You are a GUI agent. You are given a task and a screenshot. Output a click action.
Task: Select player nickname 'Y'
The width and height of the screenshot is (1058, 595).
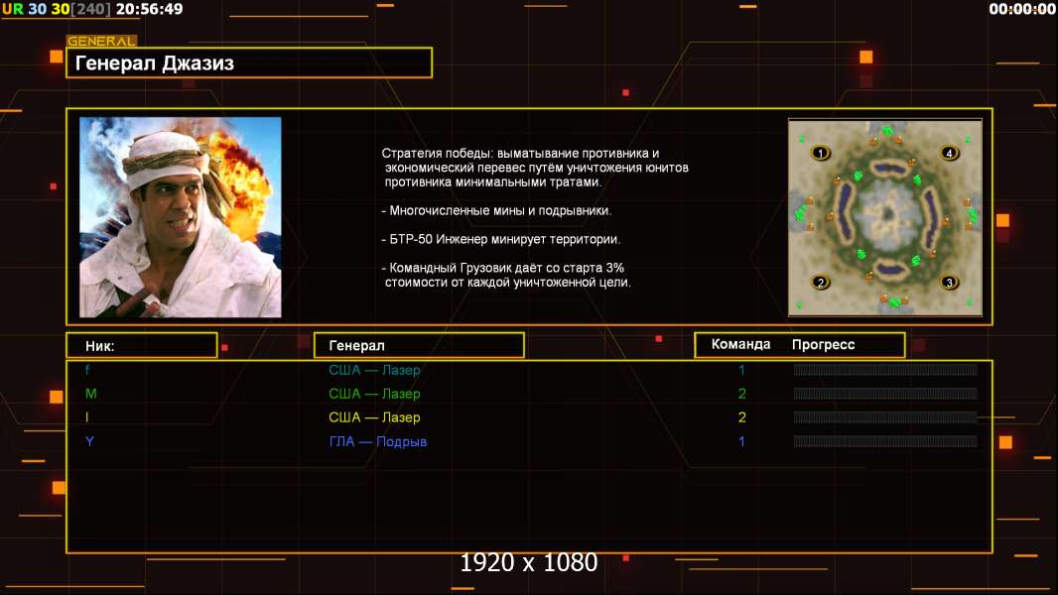[x=89, y=441]
